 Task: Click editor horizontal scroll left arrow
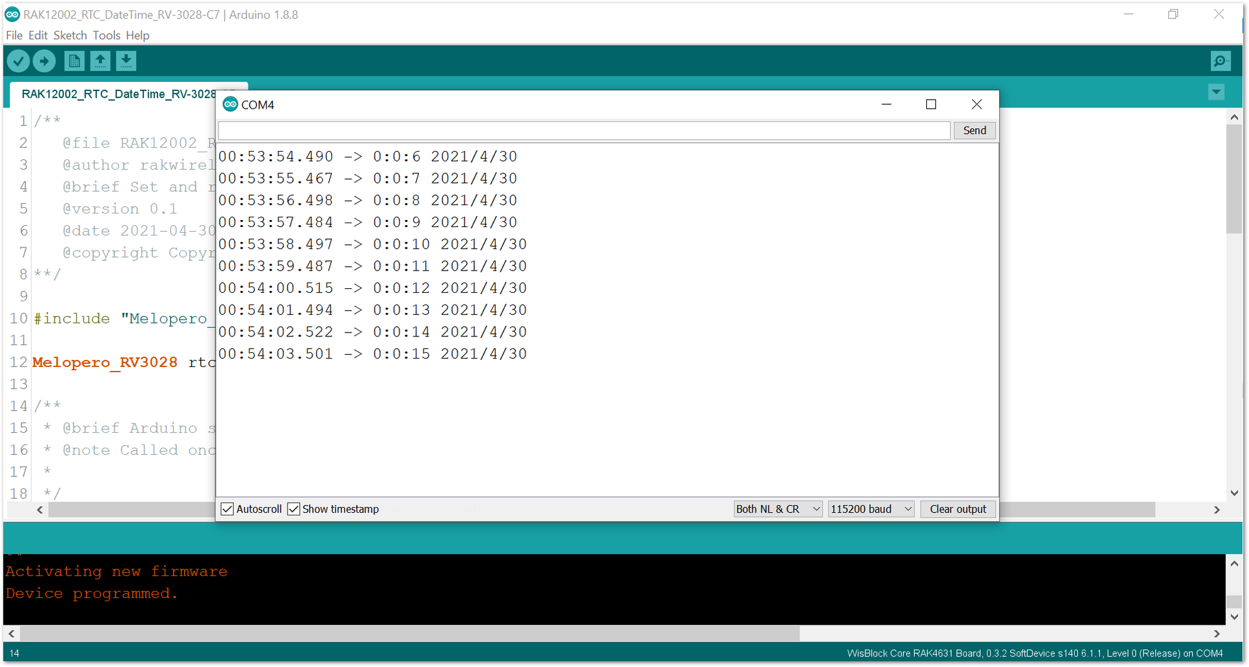pyautogui.click(x=40, y=510)
